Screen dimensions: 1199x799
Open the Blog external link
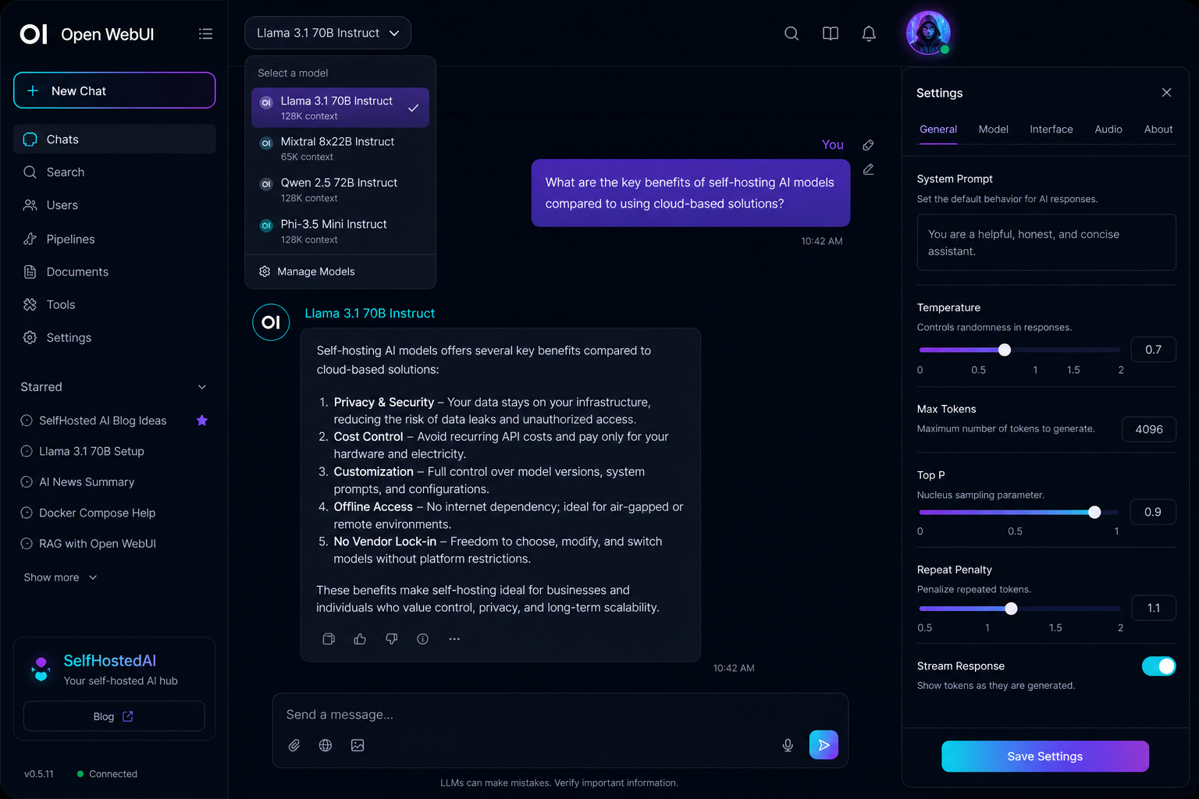(114, 716)
